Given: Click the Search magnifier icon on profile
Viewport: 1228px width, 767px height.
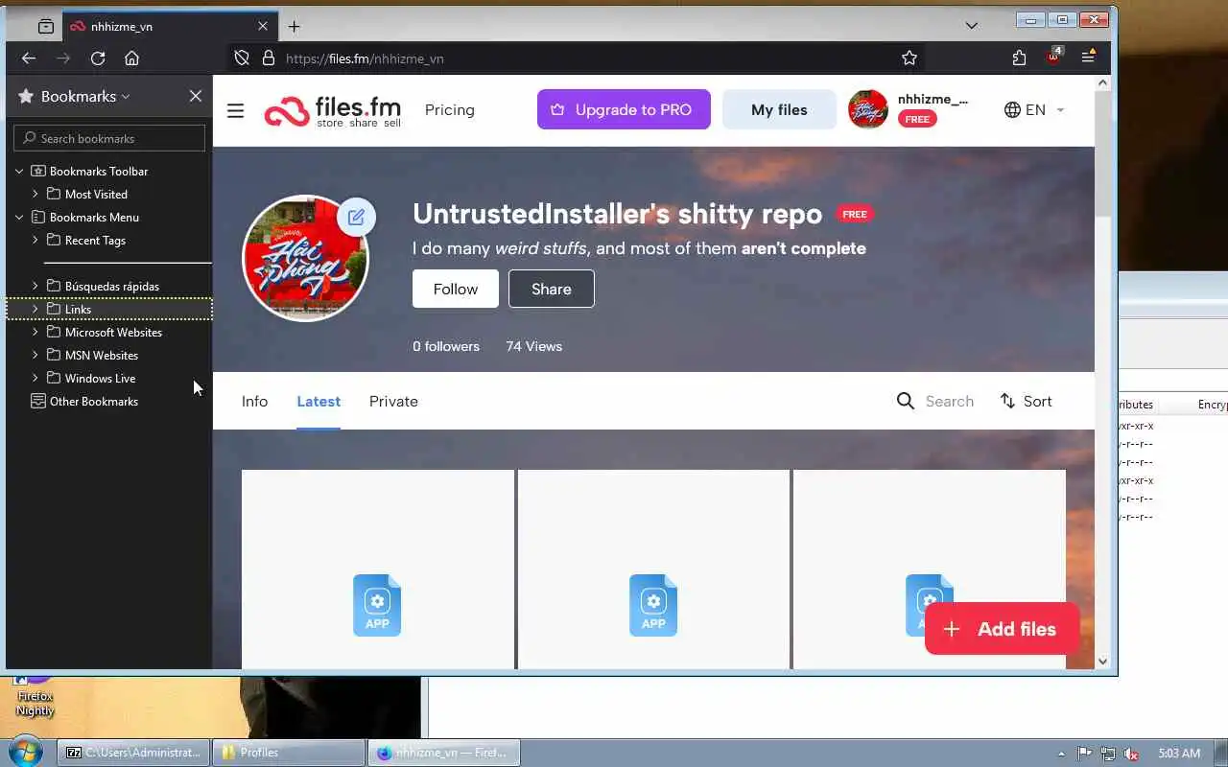Looking at the screenshot, I should click(x=906, y=401).
